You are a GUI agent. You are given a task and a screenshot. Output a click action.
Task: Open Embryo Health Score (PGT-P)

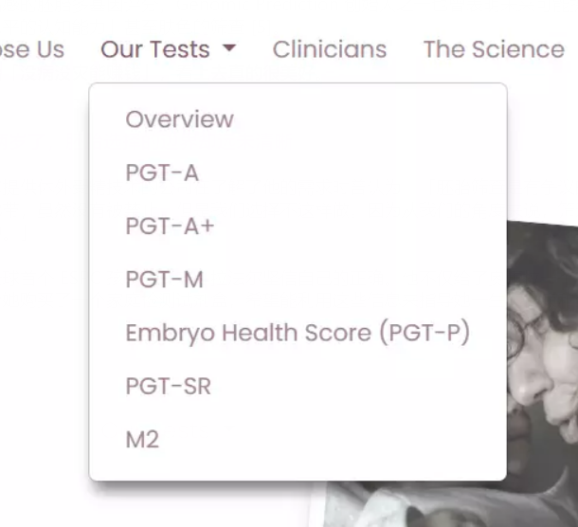(298, 333)
